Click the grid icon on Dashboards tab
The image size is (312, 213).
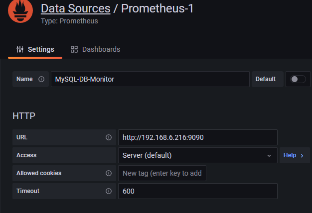[x=74, y=49]
